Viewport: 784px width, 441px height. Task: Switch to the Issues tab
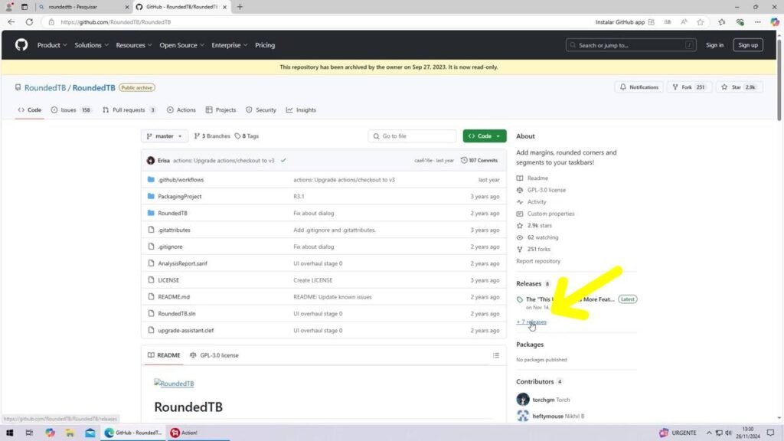tap(70, 110)
